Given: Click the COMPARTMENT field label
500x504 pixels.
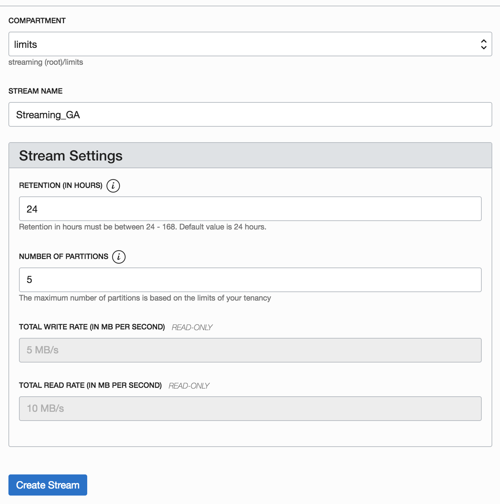Looking at the screenshot, I should [x=37, y=21].
